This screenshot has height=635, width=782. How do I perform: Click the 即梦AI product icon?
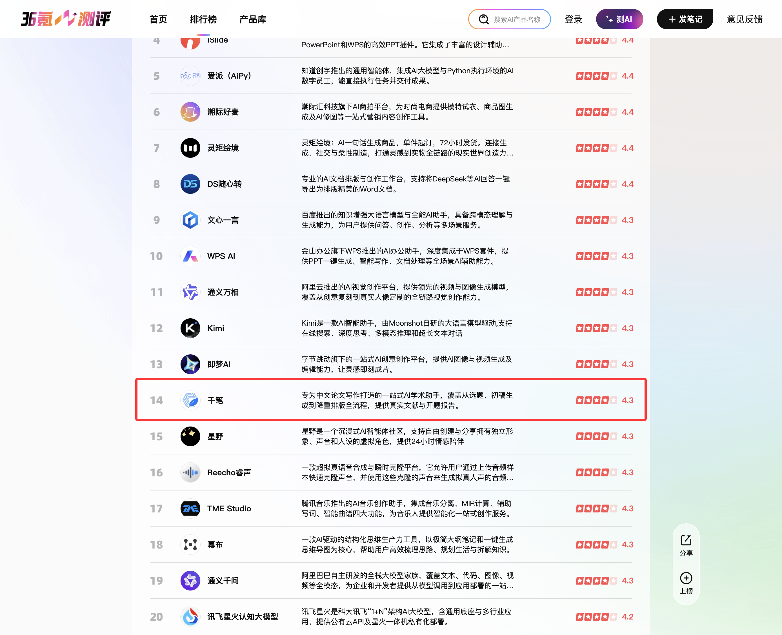[190, 364]
